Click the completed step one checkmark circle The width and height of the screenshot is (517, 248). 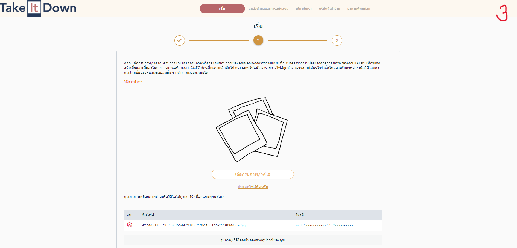(180, 40)
